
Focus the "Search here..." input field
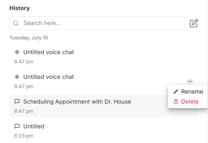(x=101, y=23)
